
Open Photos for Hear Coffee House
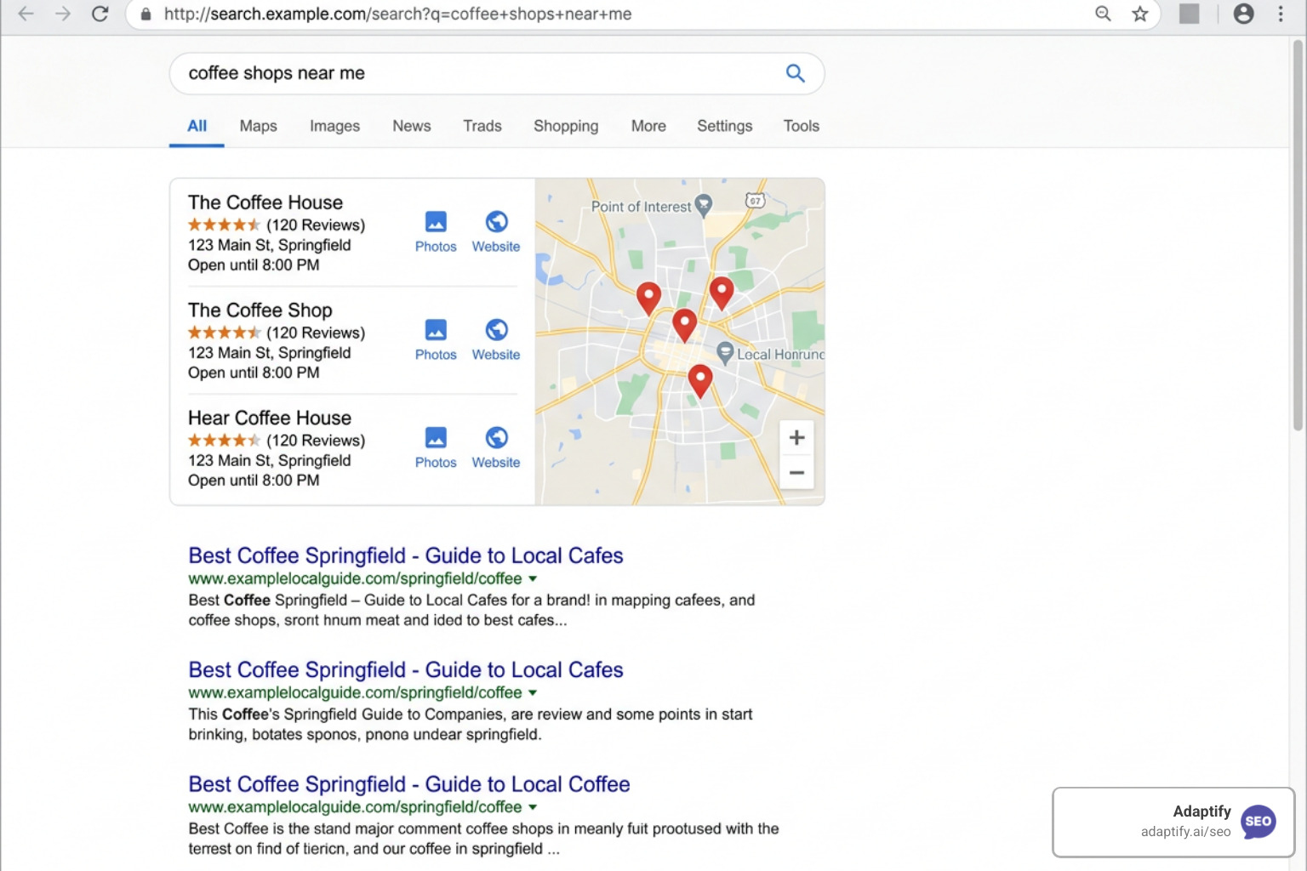436,448
